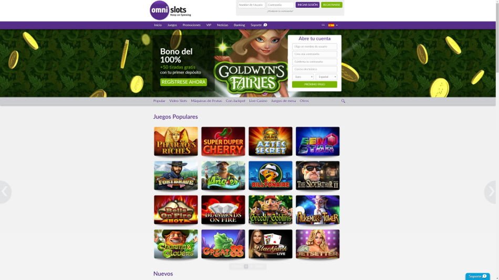
Task: Open the Soporte chat widget
Action: coord(477,276)
